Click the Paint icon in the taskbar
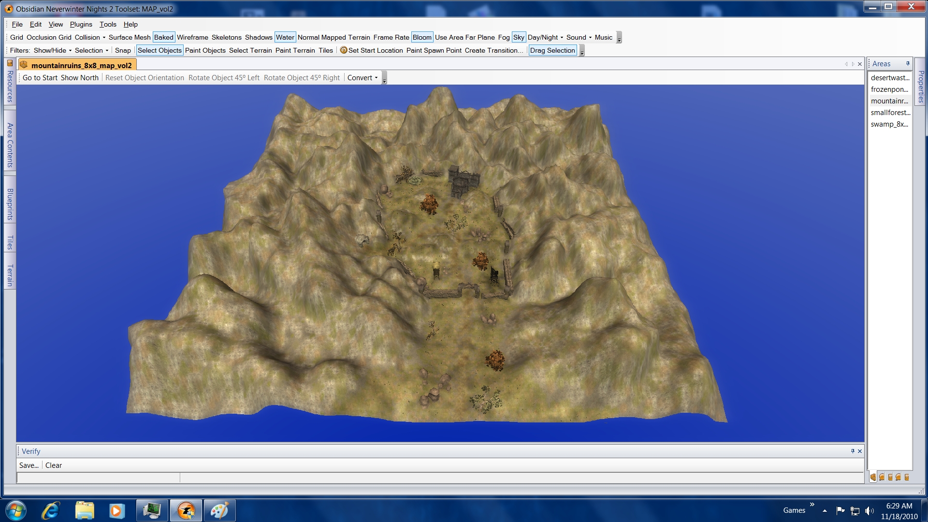The width and height of the screenshot is (928, 522). (x=219, y=510)
